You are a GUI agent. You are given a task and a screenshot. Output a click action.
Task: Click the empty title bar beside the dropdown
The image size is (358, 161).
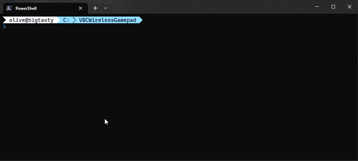(x=210, y=7)
